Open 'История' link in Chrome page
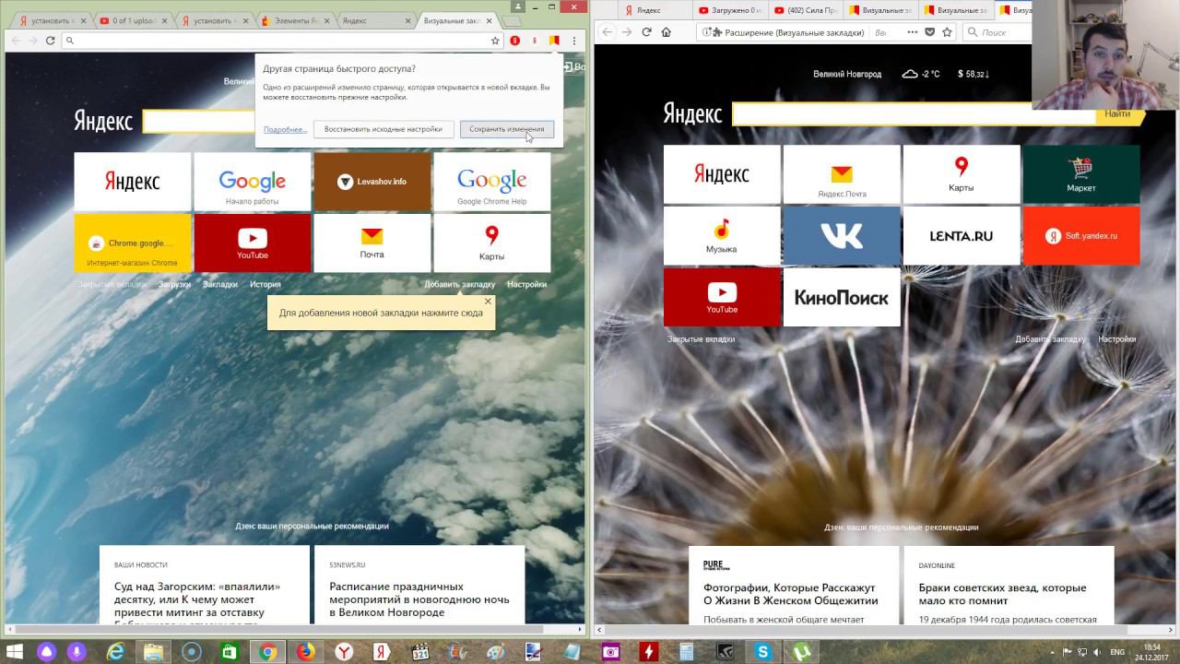 coord(265,284)
